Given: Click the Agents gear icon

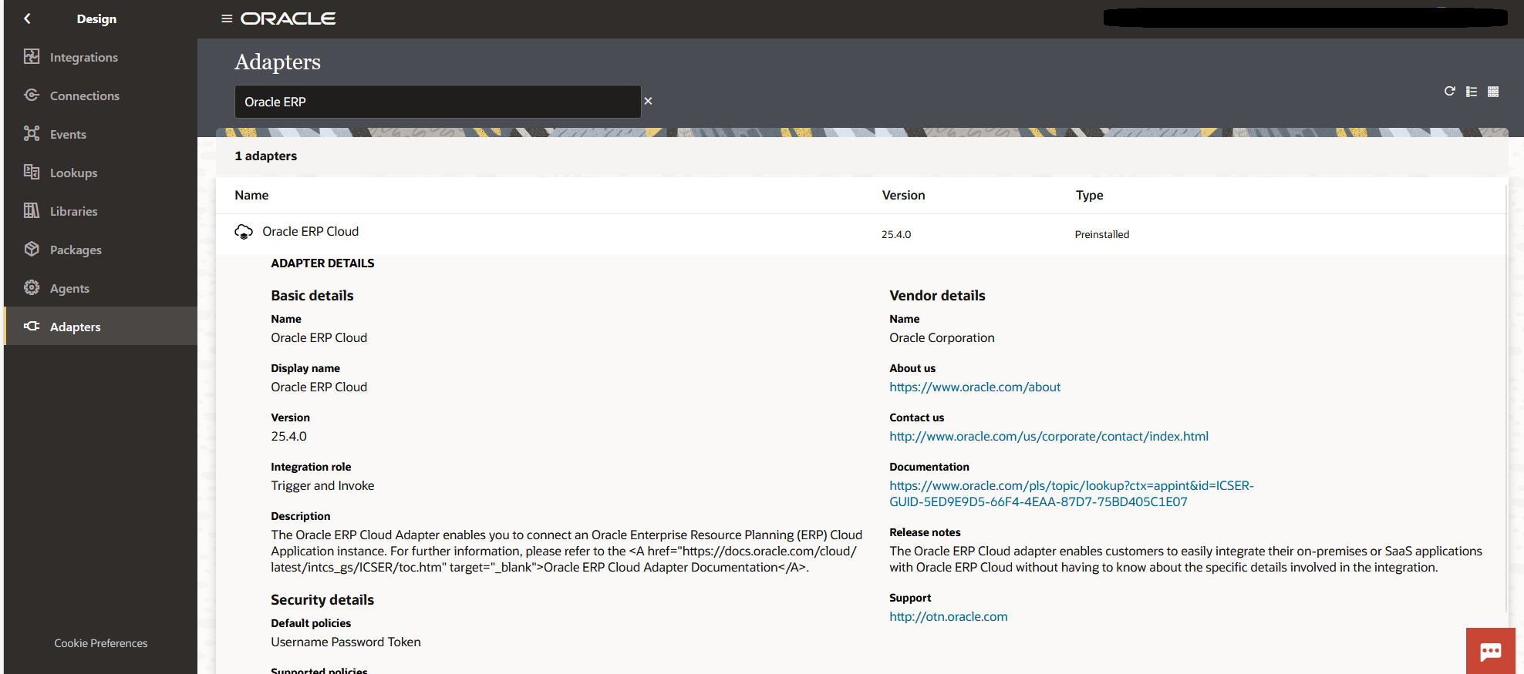Looking at the screenshot, I should 32,288.
